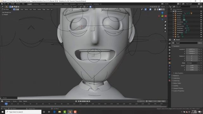
Task: Open the outliner filter dropdown
Action: pyautogui.click(x=198, y=6)
